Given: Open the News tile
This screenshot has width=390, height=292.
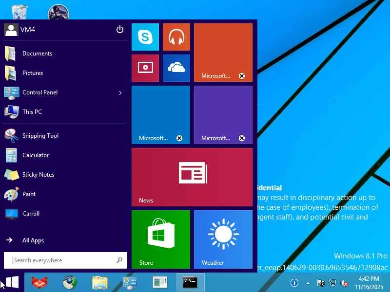Looking at the screenshot, I should 192,177.
